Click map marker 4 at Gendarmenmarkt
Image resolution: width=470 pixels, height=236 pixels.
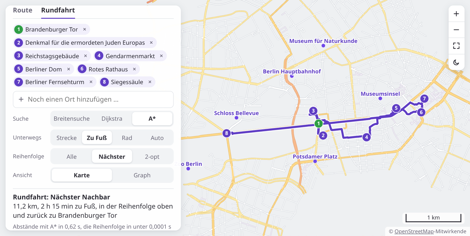point(366,137)
